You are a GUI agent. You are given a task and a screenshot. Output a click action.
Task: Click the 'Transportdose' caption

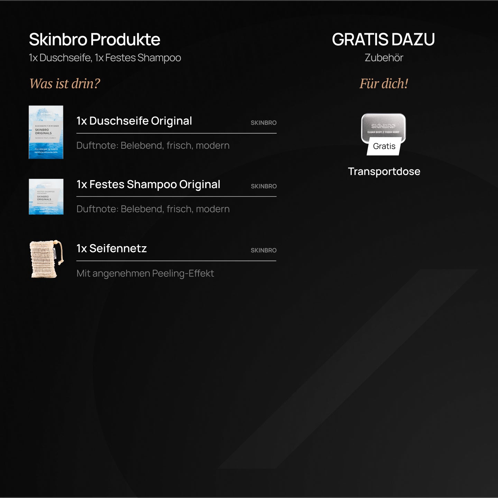[384, 172]
